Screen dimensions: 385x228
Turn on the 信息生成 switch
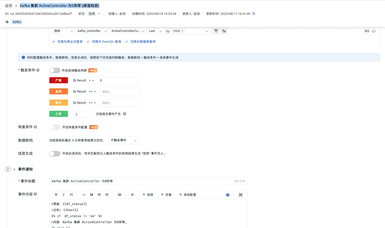pos(55,153)
